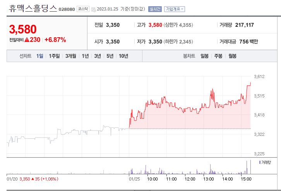Open the 일봉 daily candle chart

pyautogui.click(x=204, y=56)
